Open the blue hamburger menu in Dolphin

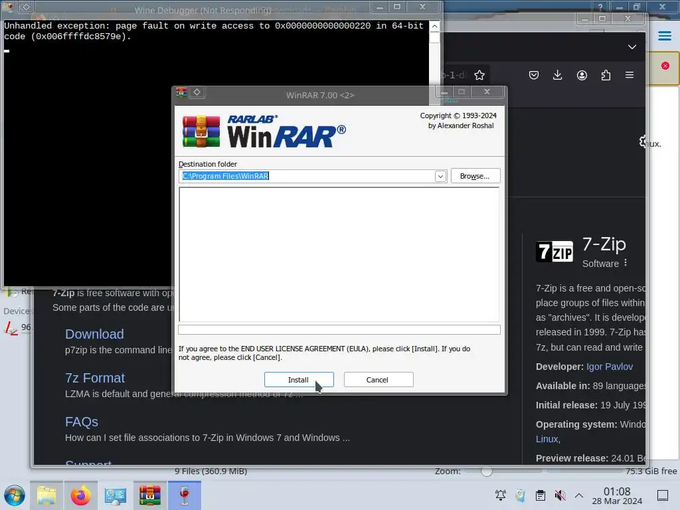(x=665, y=36)
